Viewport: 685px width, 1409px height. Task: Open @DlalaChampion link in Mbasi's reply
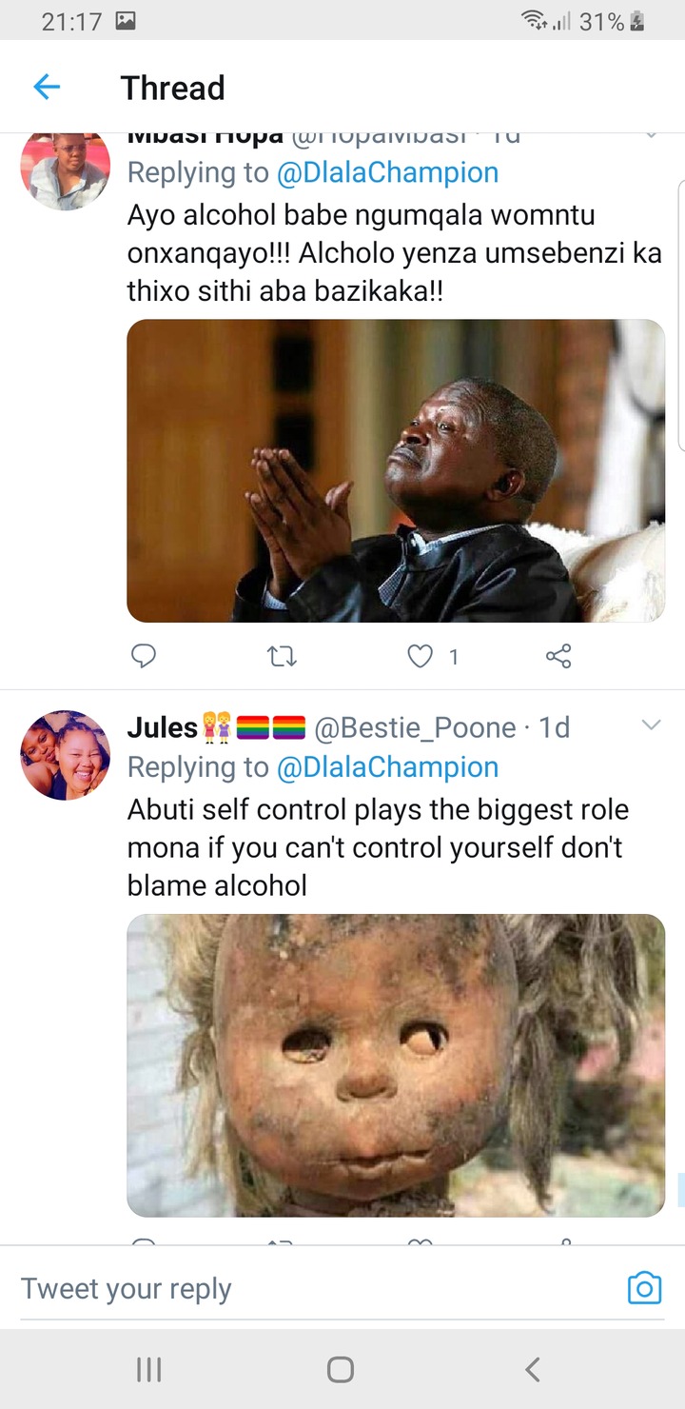(387, 173)
